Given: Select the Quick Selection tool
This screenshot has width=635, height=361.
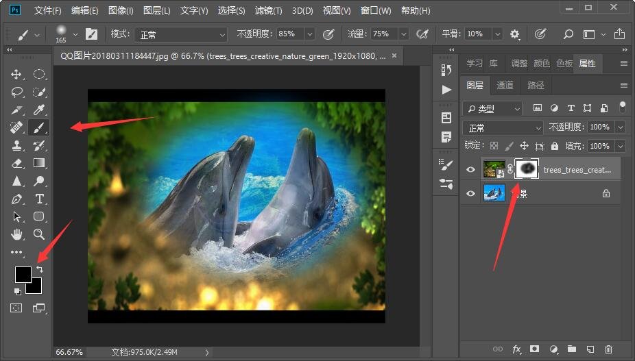Looking at the screenshot, I should [39, 92].
